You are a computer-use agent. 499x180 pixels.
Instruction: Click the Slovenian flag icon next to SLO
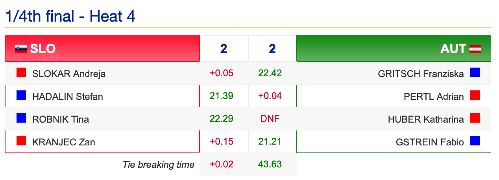[x=20, y=49]
